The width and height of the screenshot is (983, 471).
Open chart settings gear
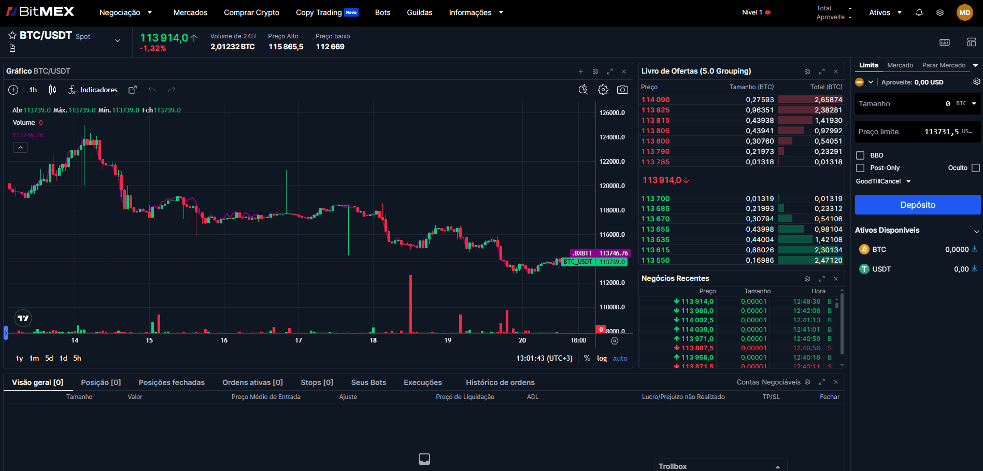pyautogui.click(x=603, y=90)
